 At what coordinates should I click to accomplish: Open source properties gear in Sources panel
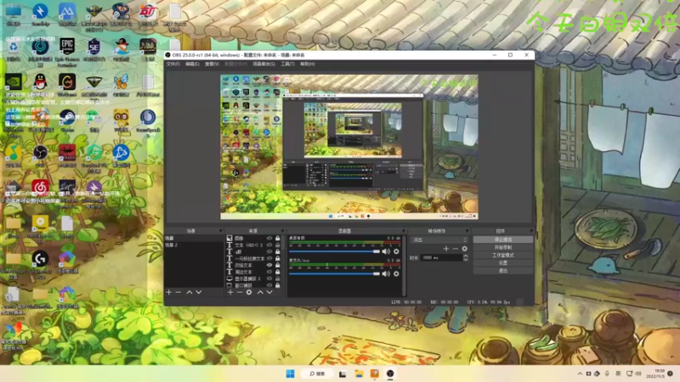249,292
